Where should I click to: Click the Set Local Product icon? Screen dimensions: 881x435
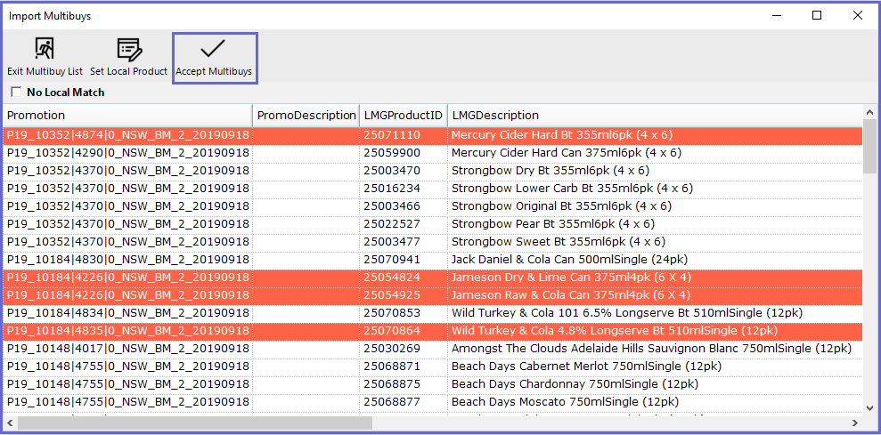[x=128, y=50]
